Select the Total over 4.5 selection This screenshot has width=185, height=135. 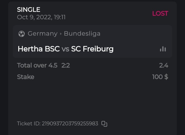pos(37,65)
